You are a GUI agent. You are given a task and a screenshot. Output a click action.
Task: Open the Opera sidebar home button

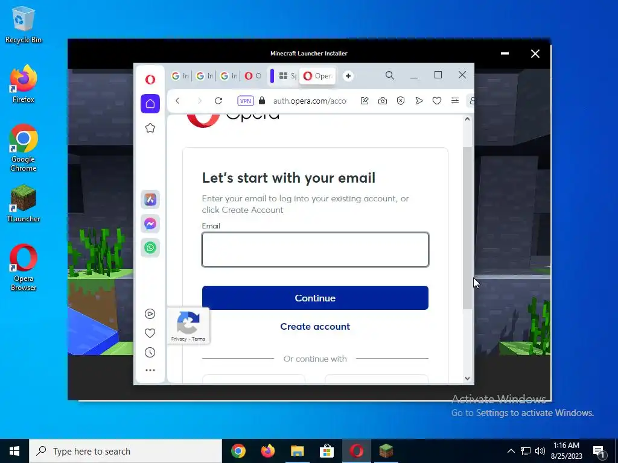(150, 104)
